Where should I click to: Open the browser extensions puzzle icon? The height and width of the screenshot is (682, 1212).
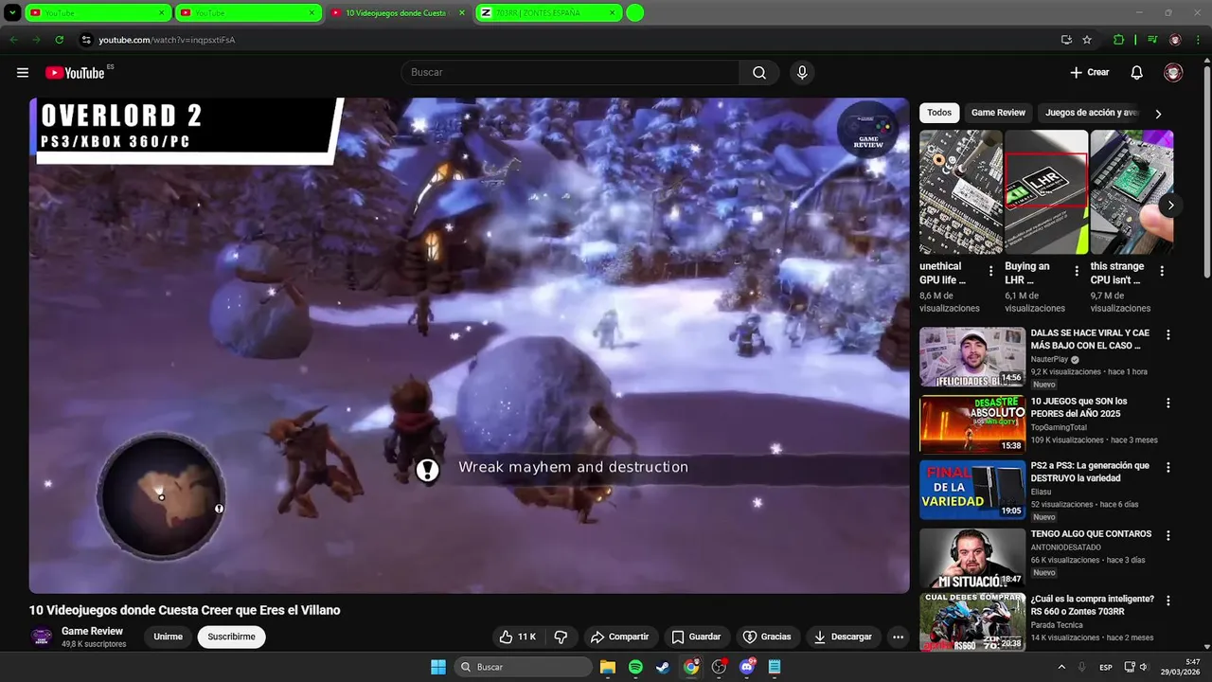coord(1119,40)
